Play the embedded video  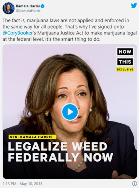click(x=70, y=112)
